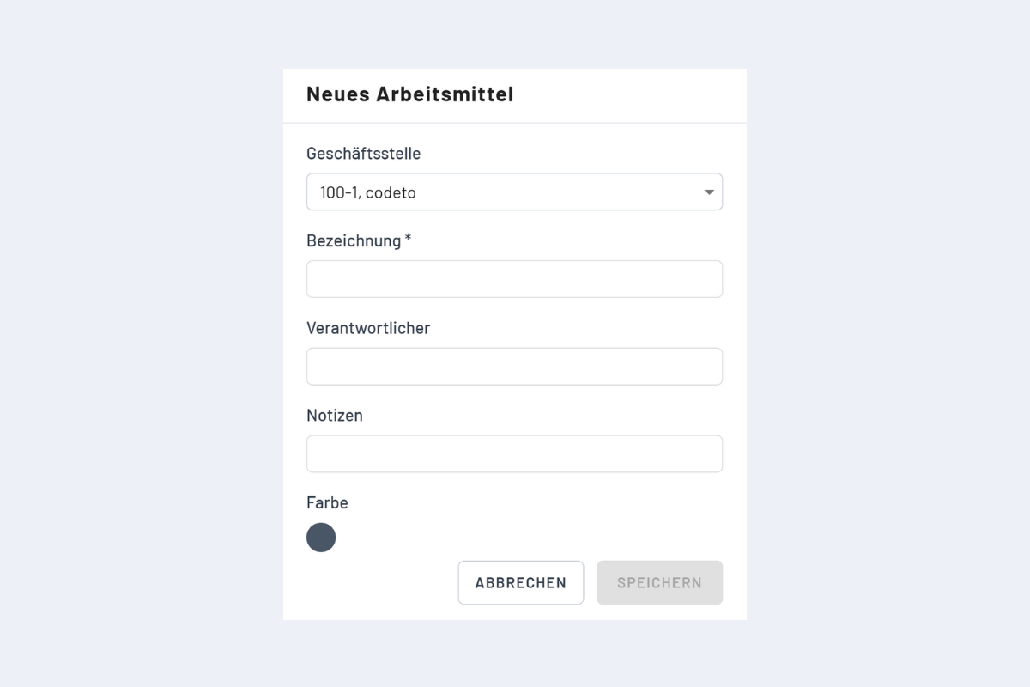Focus the Bezeichnung input field
Viewport: 1030px width, 687px height.
pos(514,278)
